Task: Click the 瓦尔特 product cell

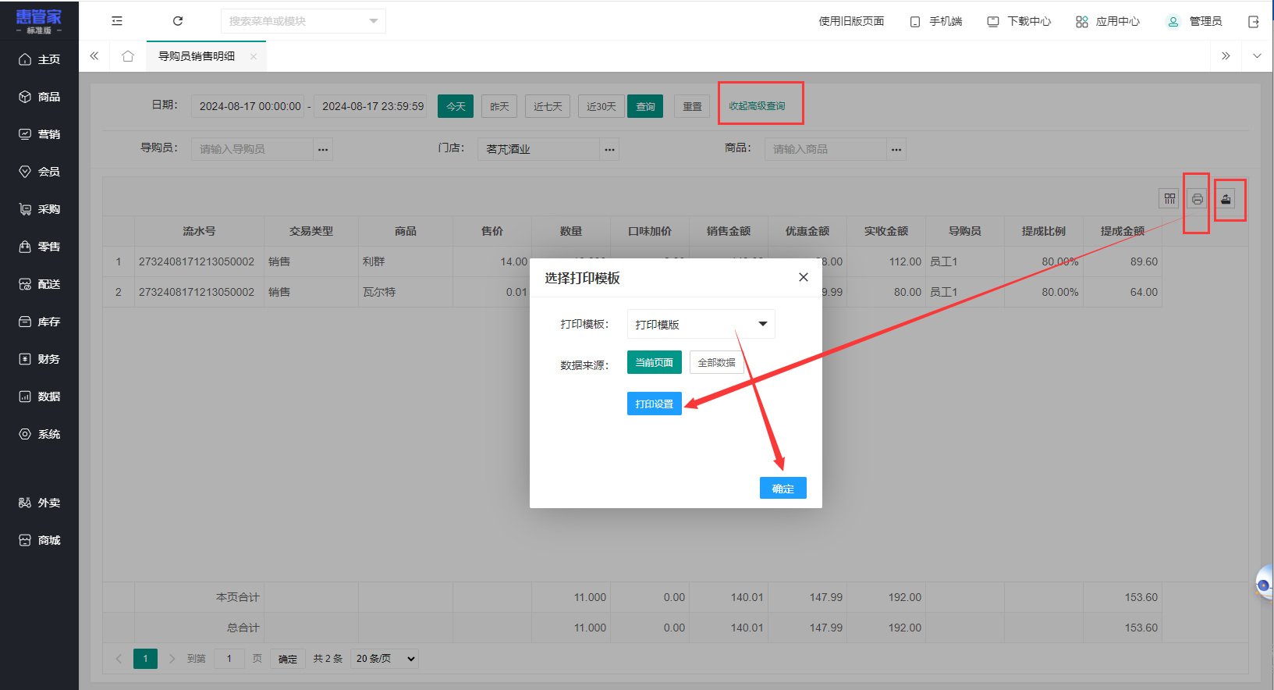Action: coord(406,292)
